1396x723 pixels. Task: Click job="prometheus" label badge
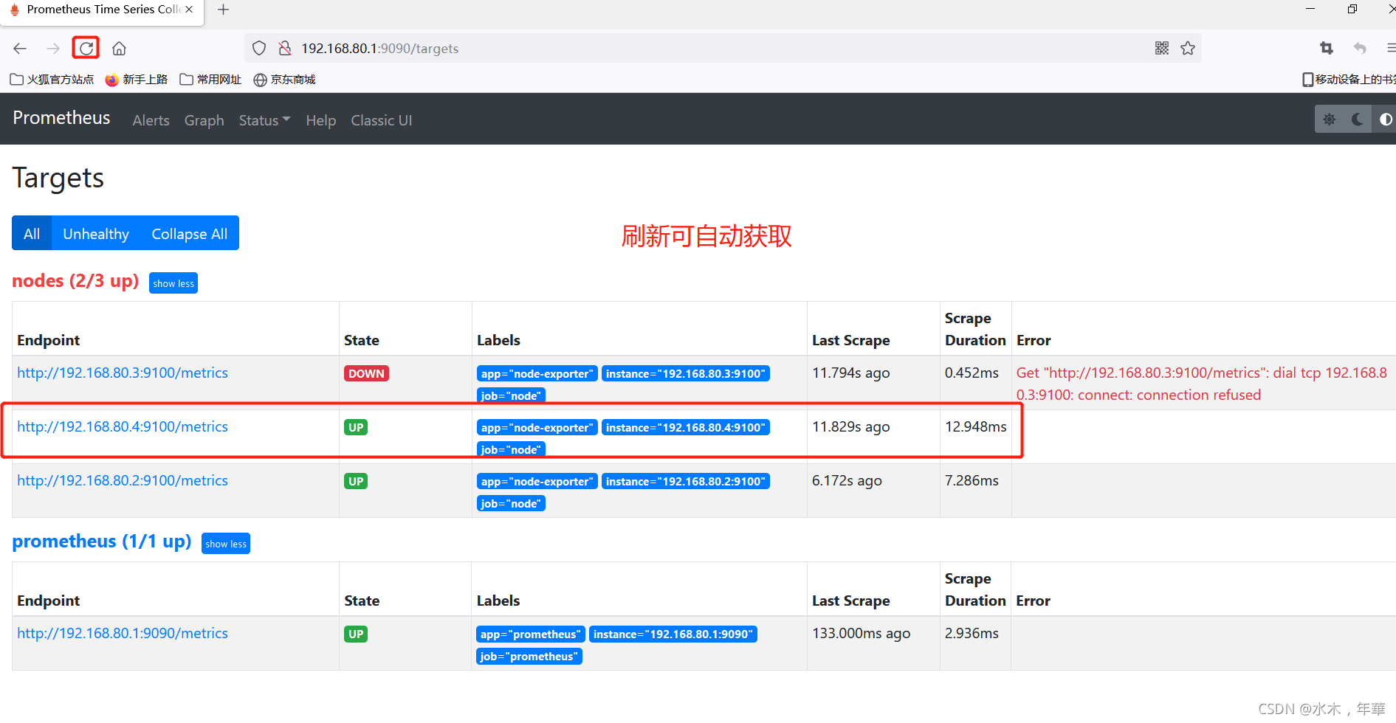529,656
